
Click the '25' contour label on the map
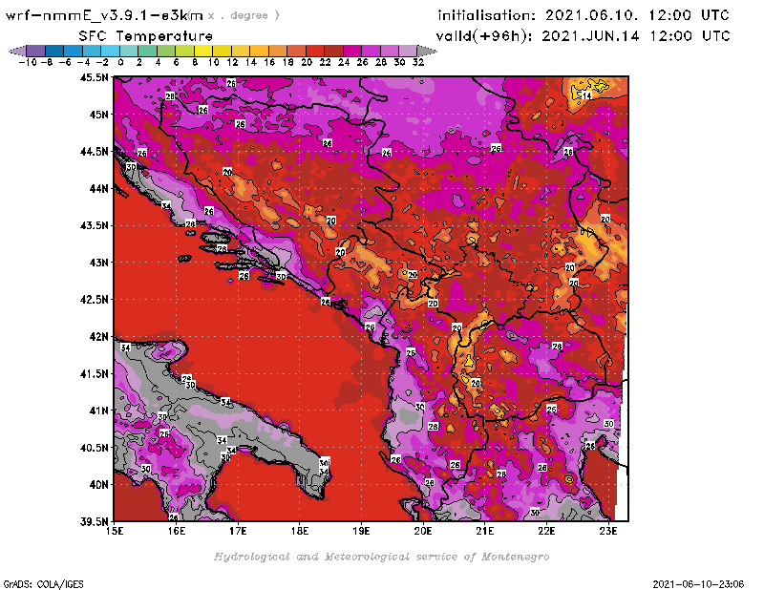click(x=552, y=410)
